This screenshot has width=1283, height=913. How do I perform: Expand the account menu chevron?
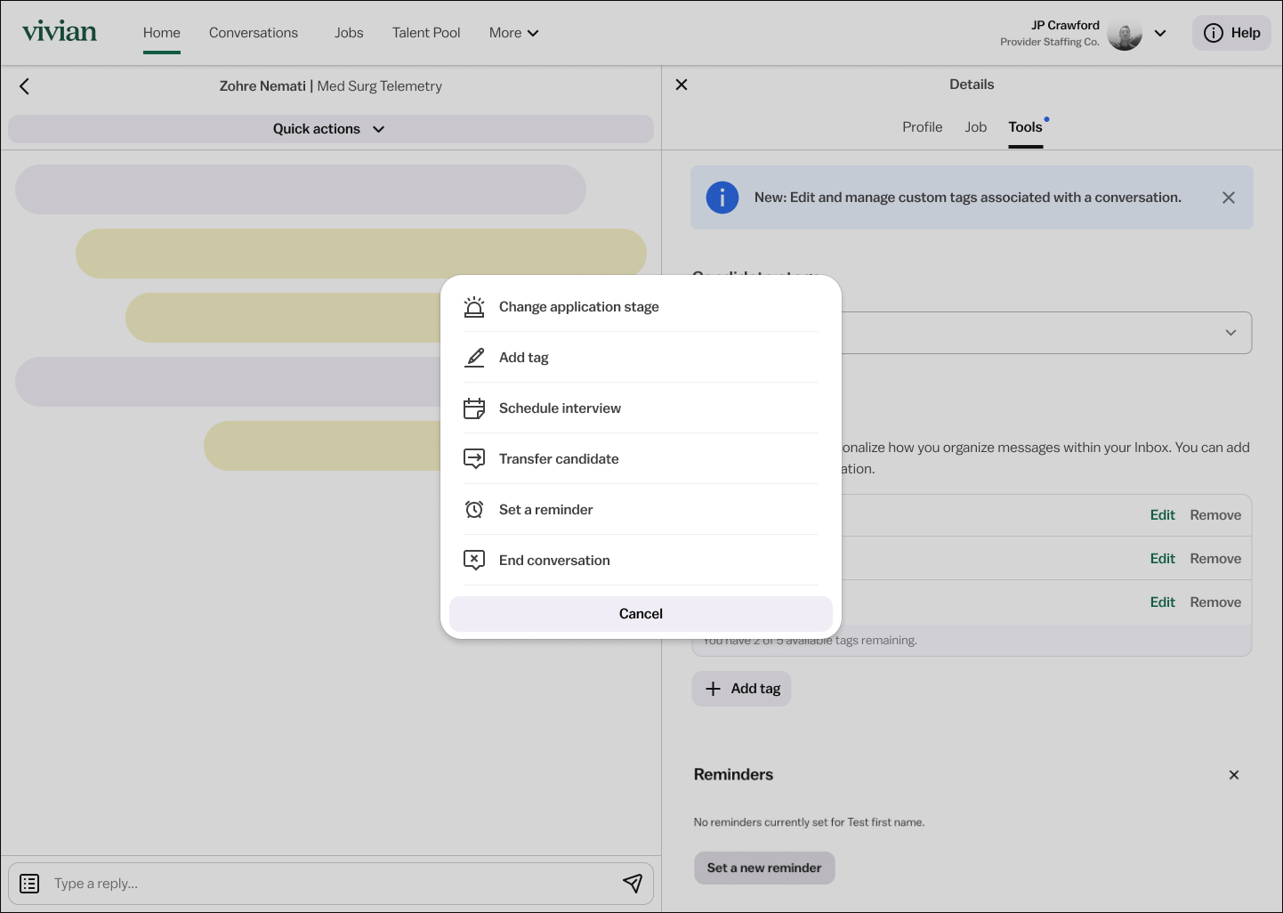[x=1160, y=33]
